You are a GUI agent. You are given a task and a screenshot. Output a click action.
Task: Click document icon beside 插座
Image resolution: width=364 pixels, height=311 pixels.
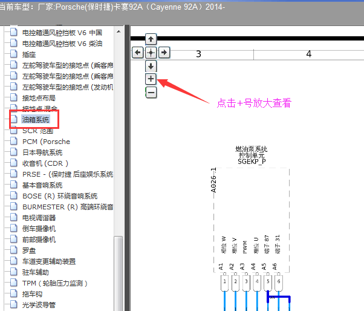pyautogui.click(x=14, y=54)
